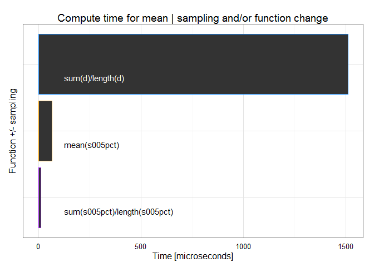The height and width of the screenshot is (267, 374).
Task: Click the 1000 tick label on x-axis
Action: [243, 246]
